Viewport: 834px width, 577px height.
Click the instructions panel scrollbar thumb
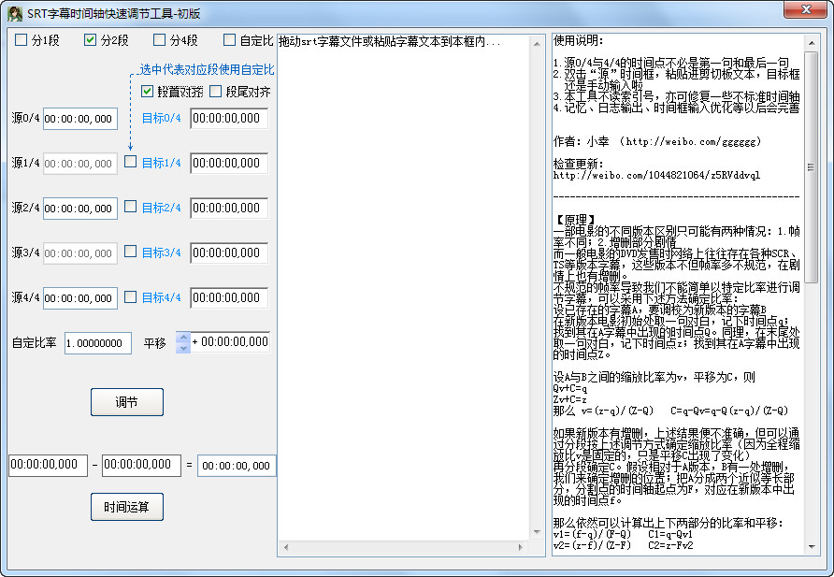coord(812,167)
